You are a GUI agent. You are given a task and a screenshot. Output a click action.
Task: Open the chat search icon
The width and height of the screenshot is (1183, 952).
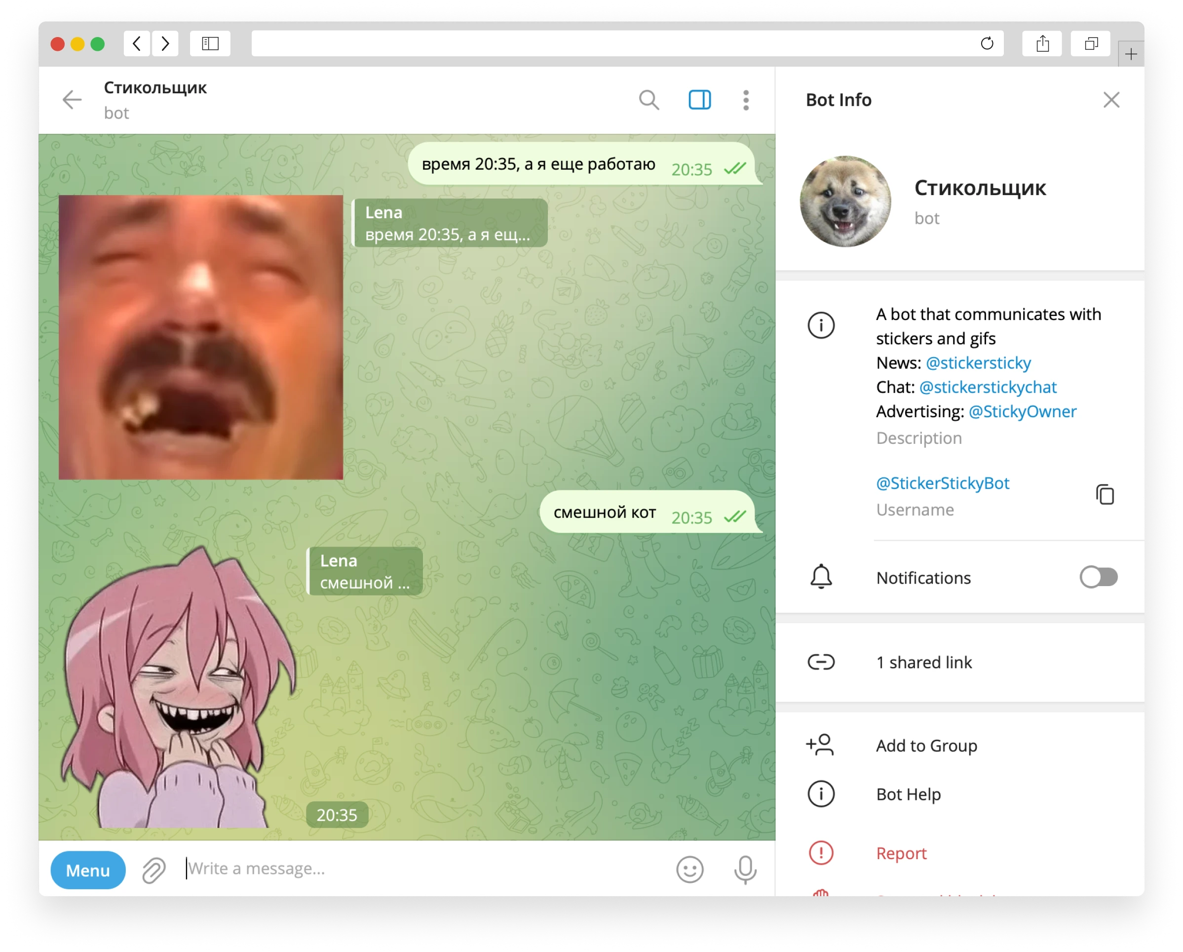coord(649,100)
